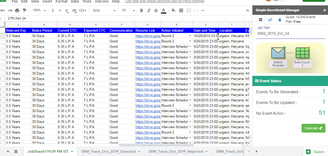Open the Insert menu
The image size is (328, 156).
click(x=47, y=2)
